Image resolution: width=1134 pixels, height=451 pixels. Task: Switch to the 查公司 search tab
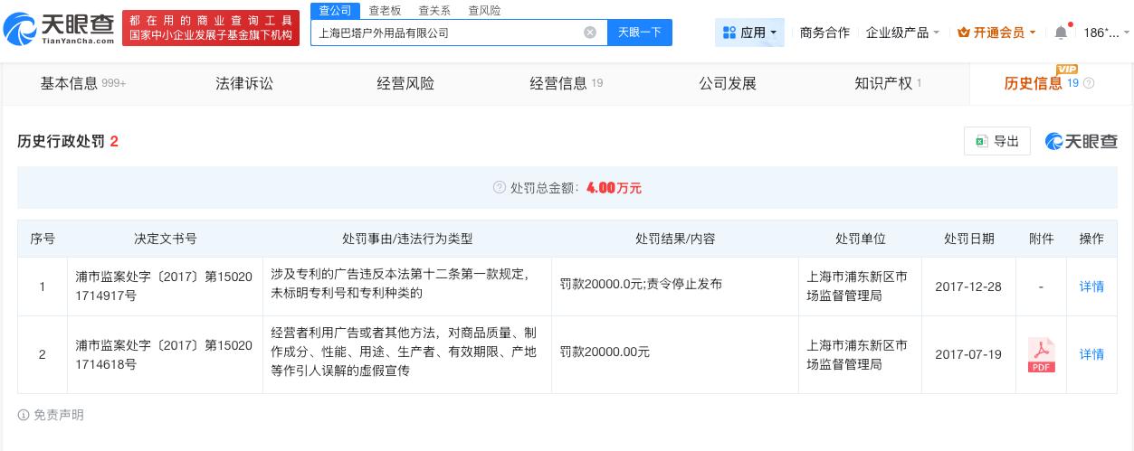(x=335, y=11)
